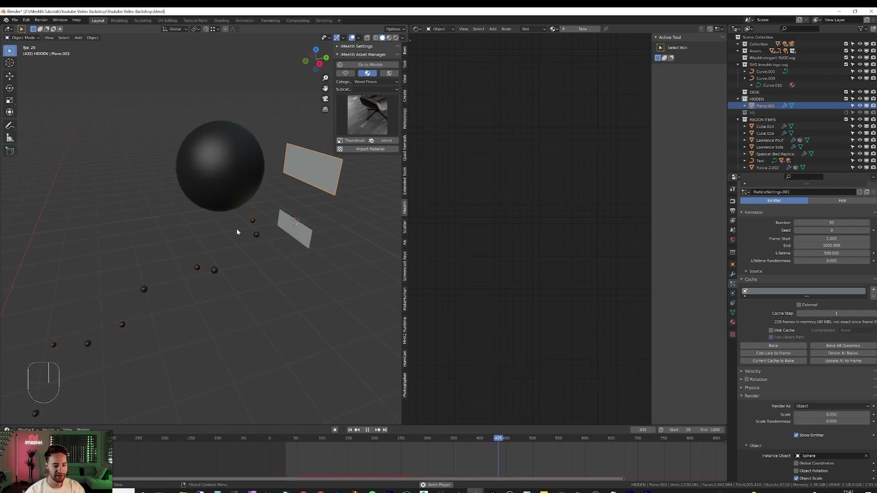Select the Add Cube tool
The image size is (877, 493).
(10, 151)
